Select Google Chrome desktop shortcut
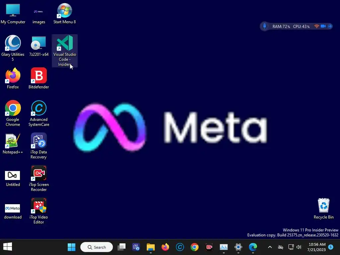The height and width of the screenshot is (255, 340). (x=13, y=113)
